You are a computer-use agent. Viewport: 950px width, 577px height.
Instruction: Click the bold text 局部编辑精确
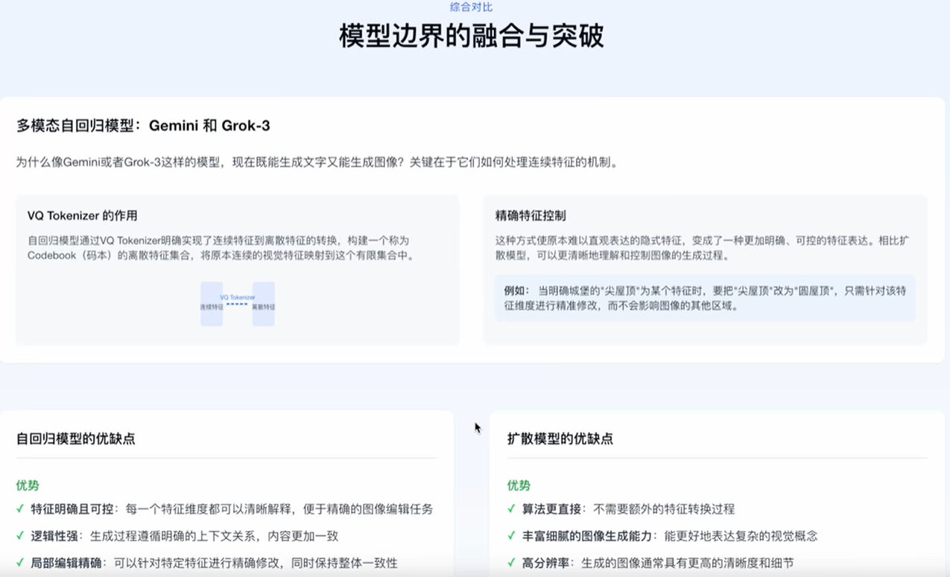coord(66,563)
